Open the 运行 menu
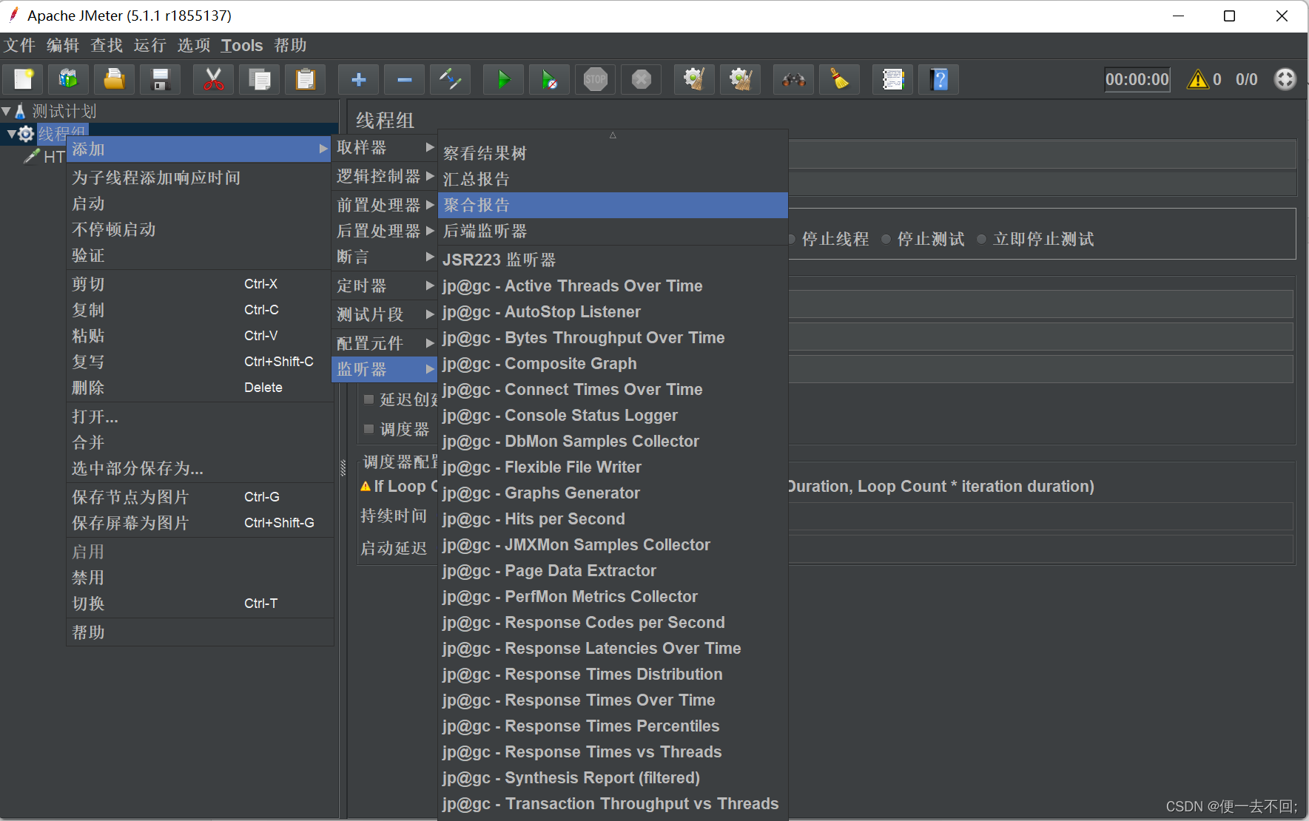1309x821 pixels. (150, 45)
